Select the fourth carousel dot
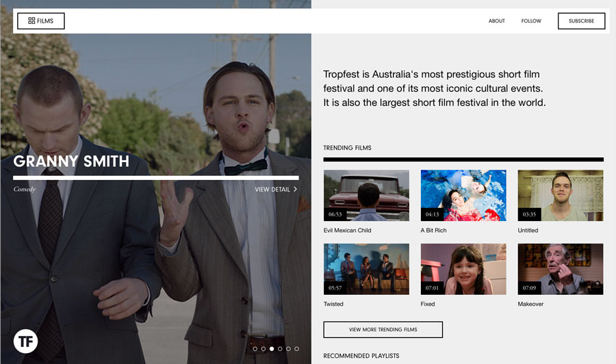 point(280,349)
